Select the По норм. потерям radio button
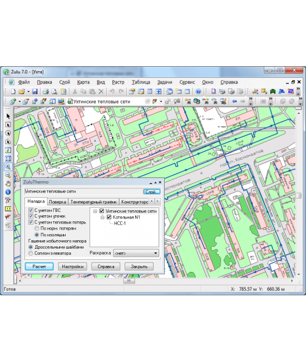The image size is (306, 362). coord(37,229)
